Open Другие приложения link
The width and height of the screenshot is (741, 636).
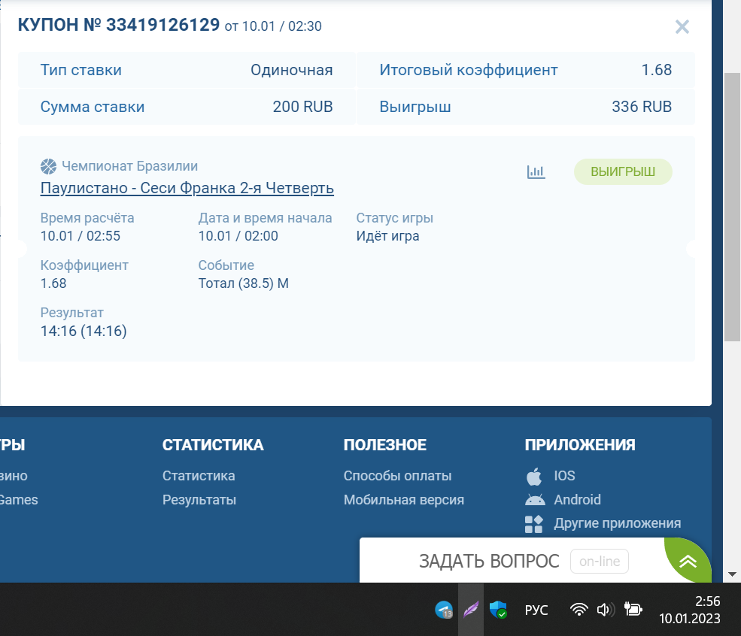pos(617,523)
